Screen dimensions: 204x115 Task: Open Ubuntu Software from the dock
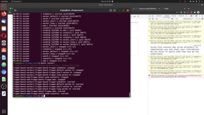point(4,50)
